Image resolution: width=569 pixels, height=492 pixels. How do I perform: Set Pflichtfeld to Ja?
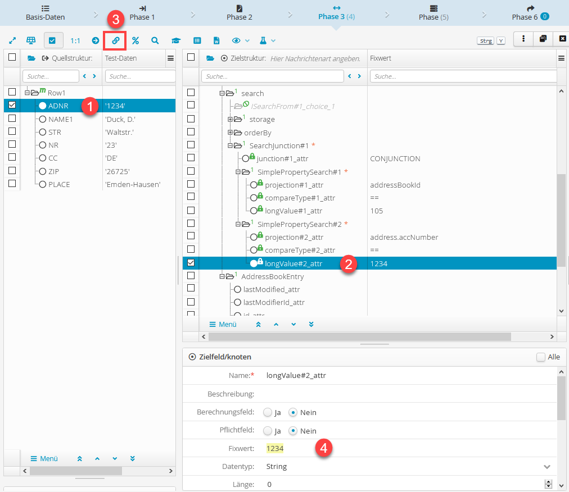click(x=268, y=431)
